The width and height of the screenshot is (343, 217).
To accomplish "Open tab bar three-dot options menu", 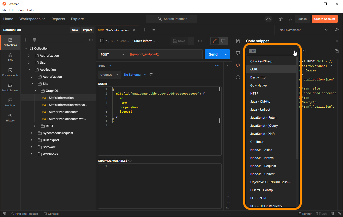I will coord(153,30).
